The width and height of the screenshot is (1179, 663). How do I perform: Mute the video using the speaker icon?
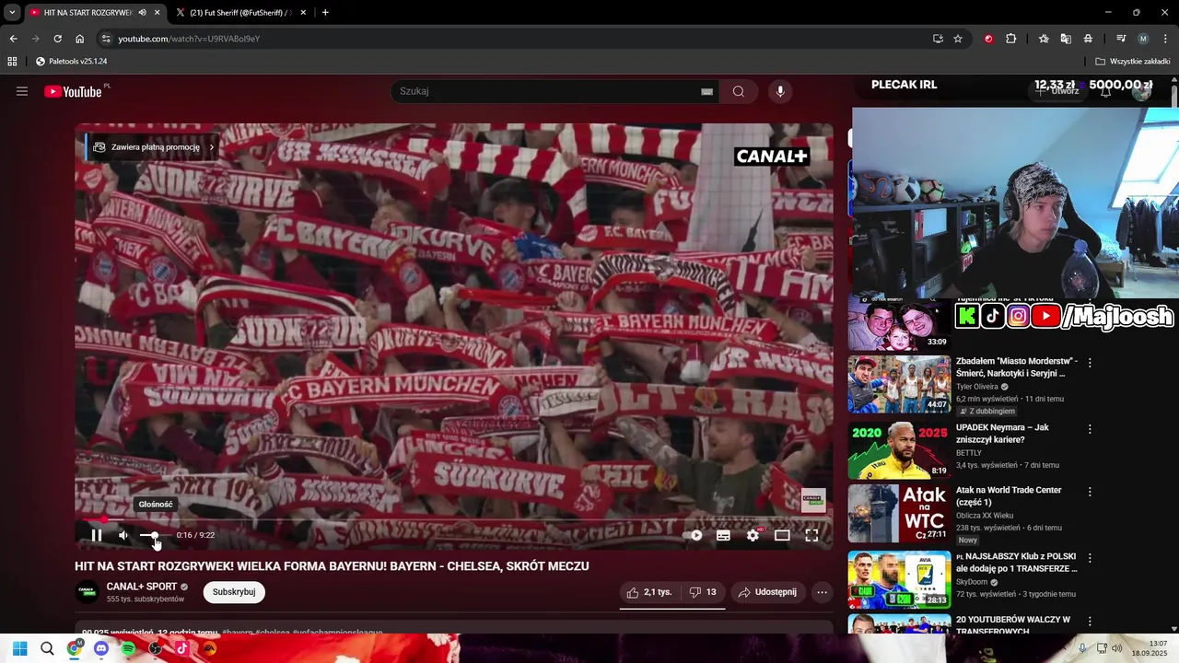[x=123, y=535]
